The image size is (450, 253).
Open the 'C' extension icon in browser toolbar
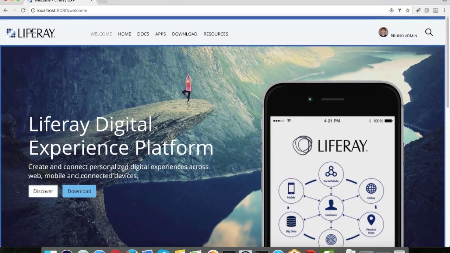[427, 11]
